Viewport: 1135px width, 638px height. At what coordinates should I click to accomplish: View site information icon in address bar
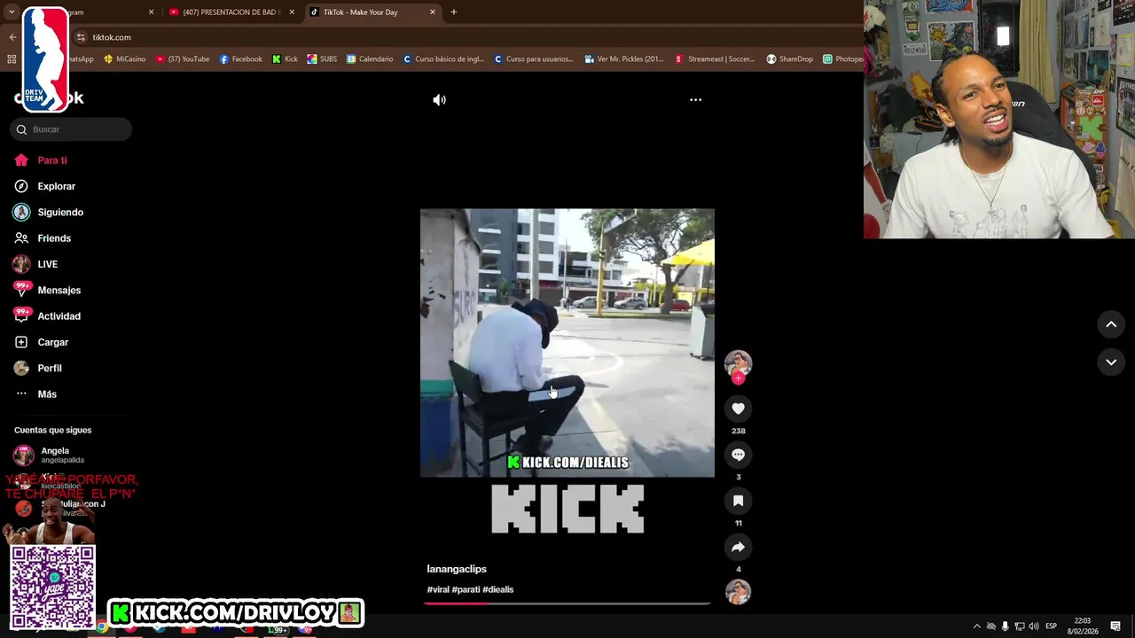(81, 37)
